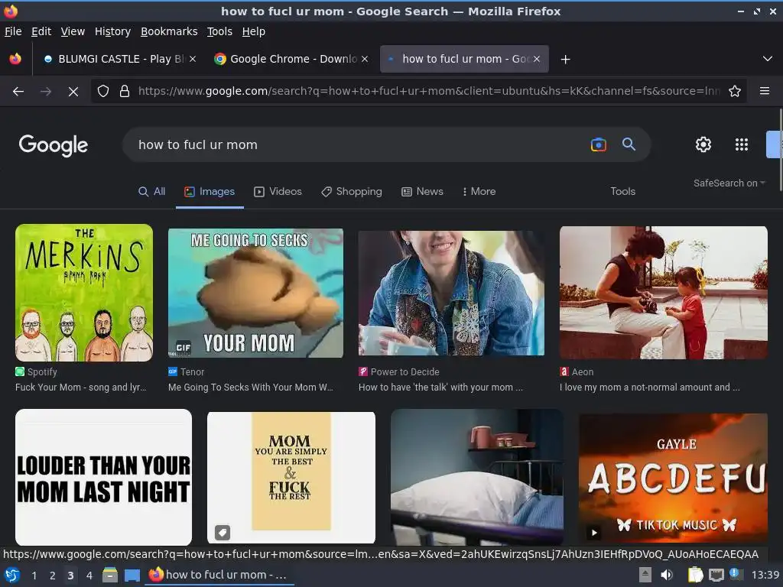This screenshot has height=587, width=783.
Task: Switch to workspace 1 in the taskbar
Action: coord(34,576)
